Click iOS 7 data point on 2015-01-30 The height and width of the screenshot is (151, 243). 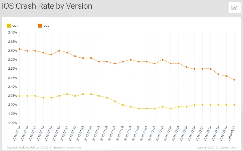(x=139, y=108)
